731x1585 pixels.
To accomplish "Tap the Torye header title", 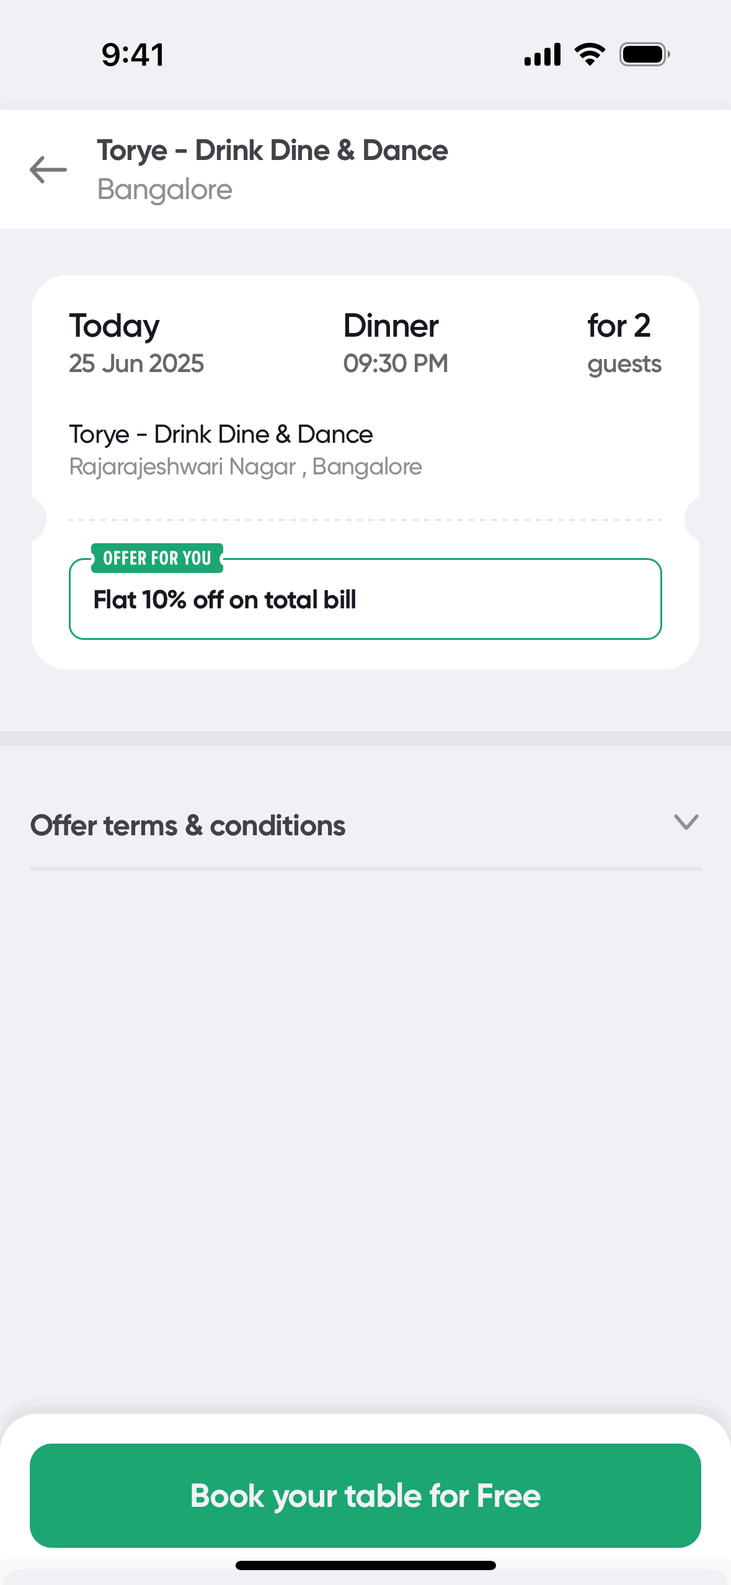I will pos(272,151).
